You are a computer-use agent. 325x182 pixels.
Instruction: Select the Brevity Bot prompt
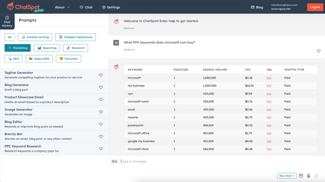pyautogui.click(x=54, y=136)
